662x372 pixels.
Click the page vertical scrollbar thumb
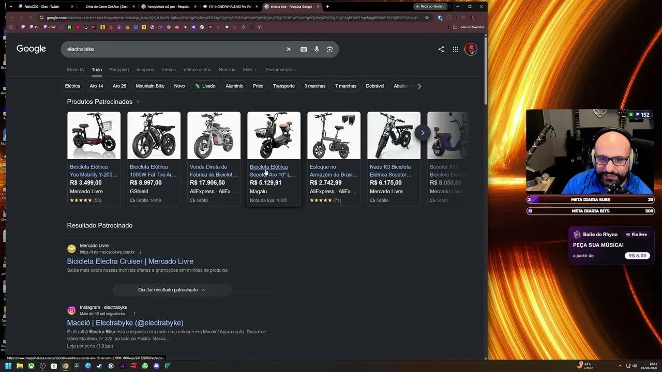485,70
